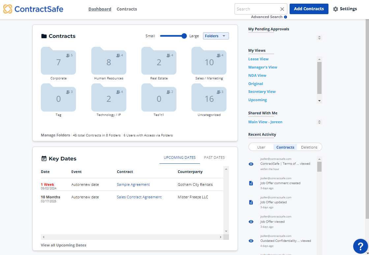Screen dimensions: 369x255
Task: Open Manager's View
Action: pyautogui.click(x=263, y=67)
